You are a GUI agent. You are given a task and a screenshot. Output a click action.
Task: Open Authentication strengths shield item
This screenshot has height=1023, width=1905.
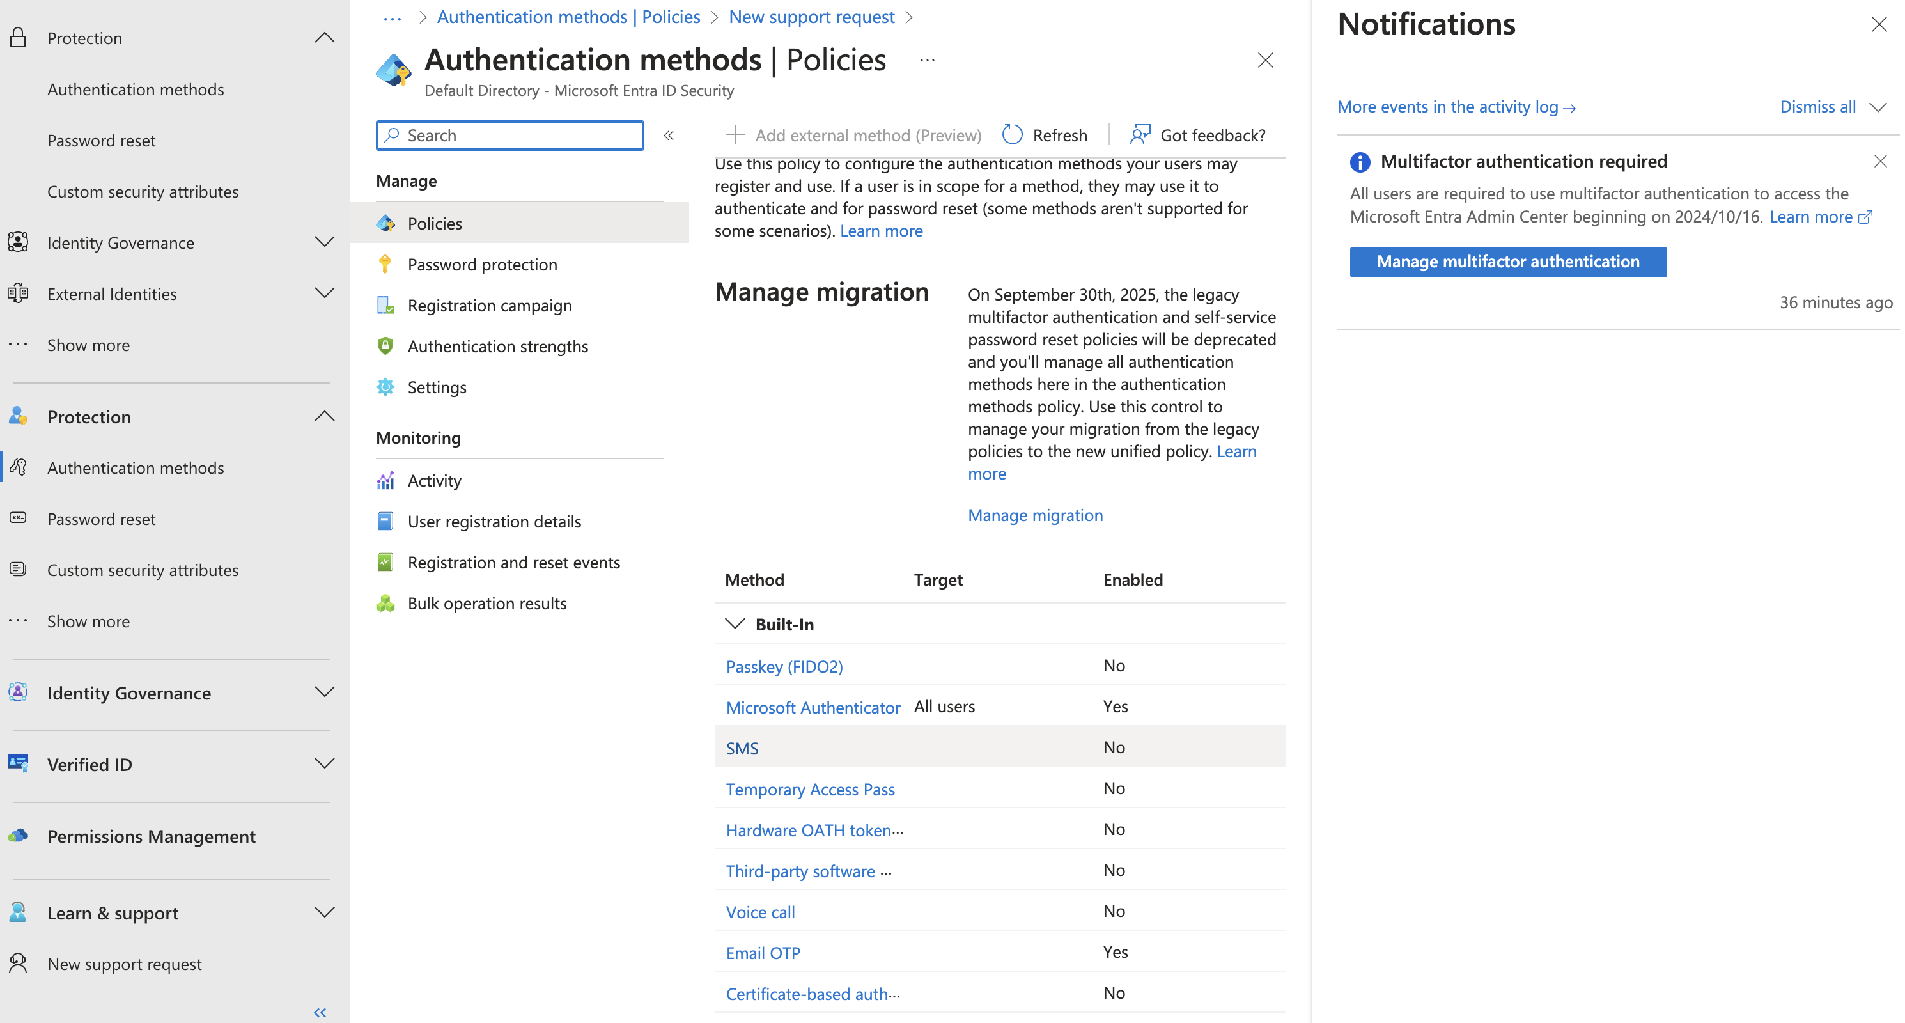(x=497, y=346)
